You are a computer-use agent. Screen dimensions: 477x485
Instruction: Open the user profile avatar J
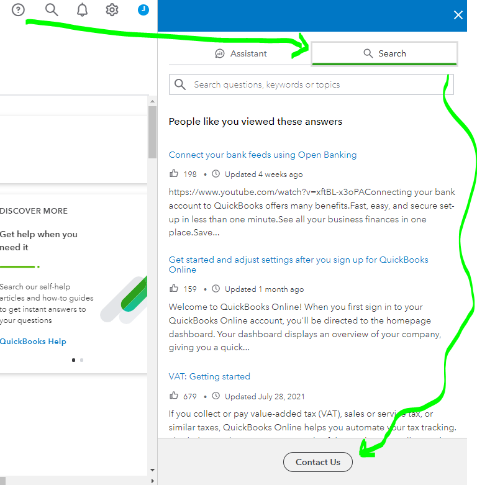[x=143, y=10]
